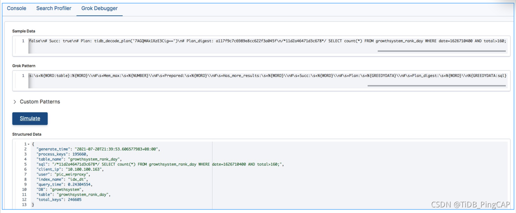Click the Simulate button

tap(30, 118)
